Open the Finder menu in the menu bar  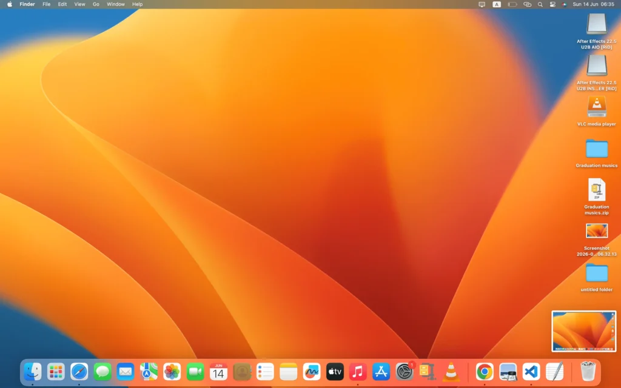(x=27, y=4)
